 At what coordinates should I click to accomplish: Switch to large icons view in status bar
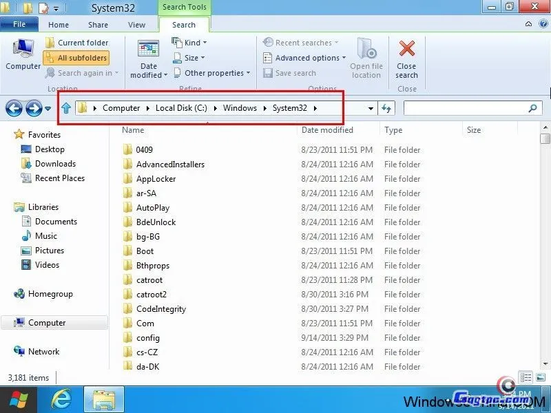click(540, 377)
